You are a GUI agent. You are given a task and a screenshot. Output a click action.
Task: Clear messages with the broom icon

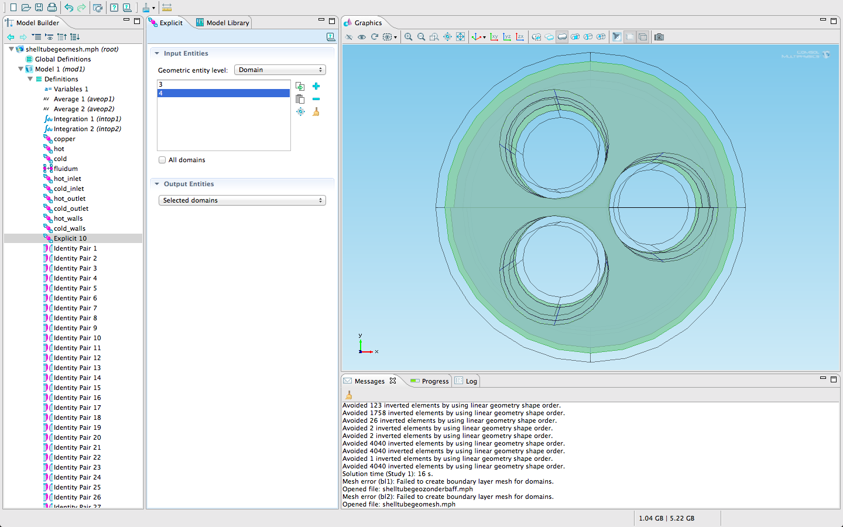(349, 395)
